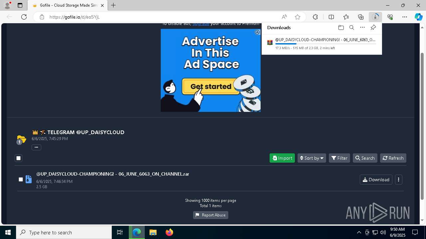This screenshot has width=426, height=239.
Task: Open Collections icon
Action: [x=361, y=17]
